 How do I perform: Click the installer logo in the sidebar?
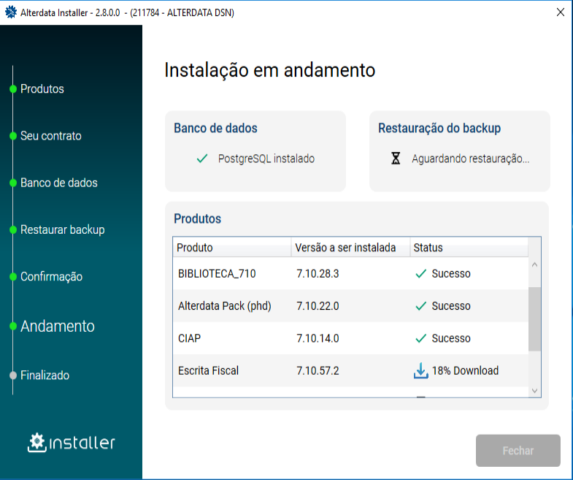[72, 443]
